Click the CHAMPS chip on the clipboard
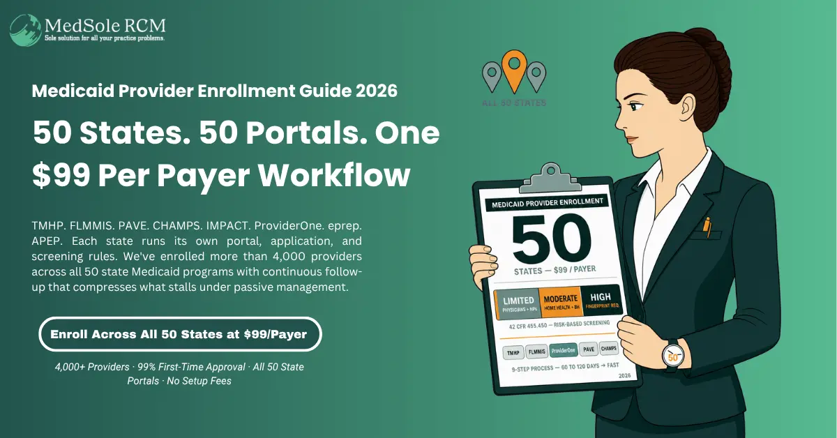837x438 pixels. pyautogui.click(x=610, y=347)
